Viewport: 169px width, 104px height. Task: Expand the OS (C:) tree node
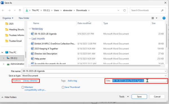(x=4, y=58)
